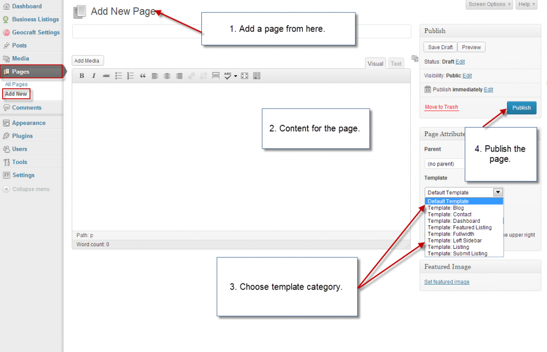Viewport: 547px width, 352px height.
Task: Click the blue Publish button
Action: pos(521,107)
